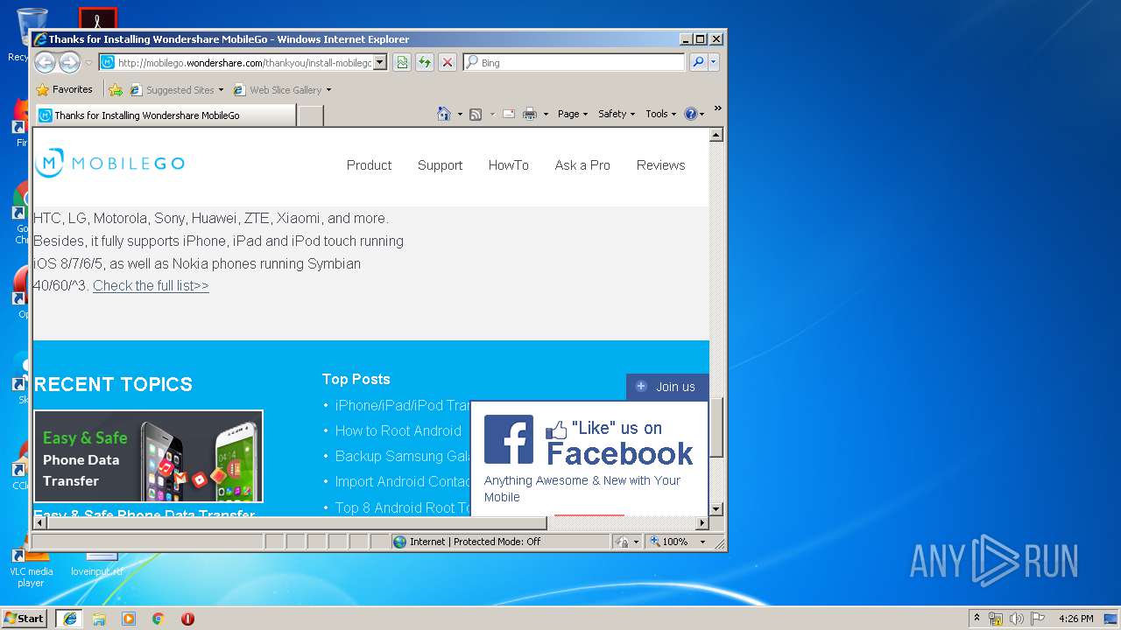The height and width of the screenshot is (630, 1121).
Task: Open the Action Center flag icon
Action: (x=1037, y=619)
